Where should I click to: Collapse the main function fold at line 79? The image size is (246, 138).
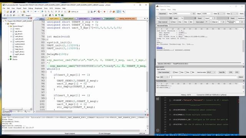click(46, 39)
